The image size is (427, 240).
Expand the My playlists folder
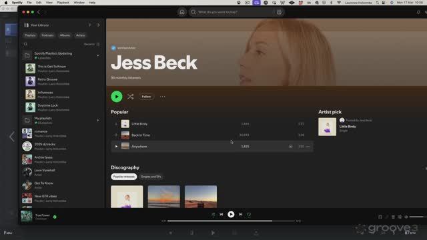[98, 120]
